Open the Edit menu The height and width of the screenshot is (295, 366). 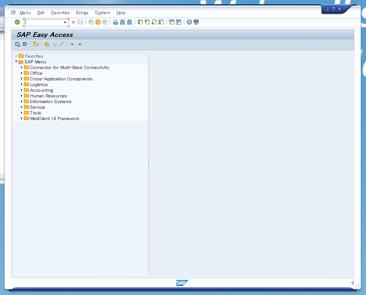41,13
